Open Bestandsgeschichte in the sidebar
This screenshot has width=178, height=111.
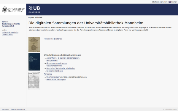11,24
